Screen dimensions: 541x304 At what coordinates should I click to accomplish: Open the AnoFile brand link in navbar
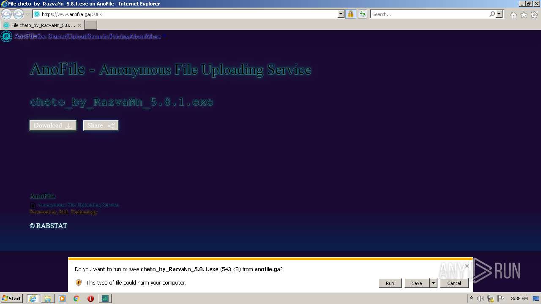25,36
